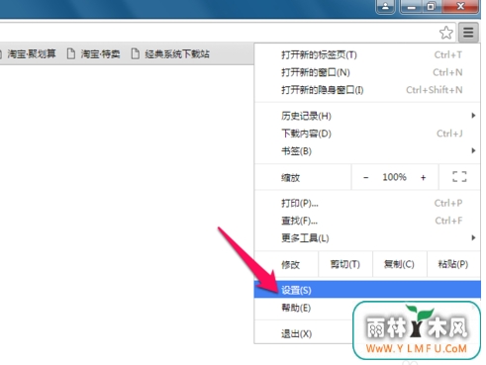Expand the 书签(B) submenu arrow
The height and width of the screenshot is (365, 486).
473,151
